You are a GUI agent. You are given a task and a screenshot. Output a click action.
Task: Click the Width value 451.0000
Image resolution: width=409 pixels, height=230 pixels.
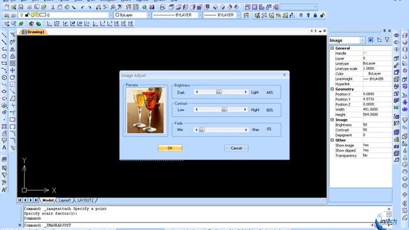[x=371, y=109]
